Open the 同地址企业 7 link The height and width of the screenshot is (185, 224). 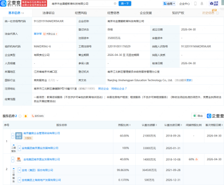[x=119, y=89]
